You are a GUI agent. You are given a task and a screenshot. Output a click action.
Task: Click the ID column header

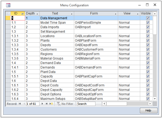click(x=16, y=13)
